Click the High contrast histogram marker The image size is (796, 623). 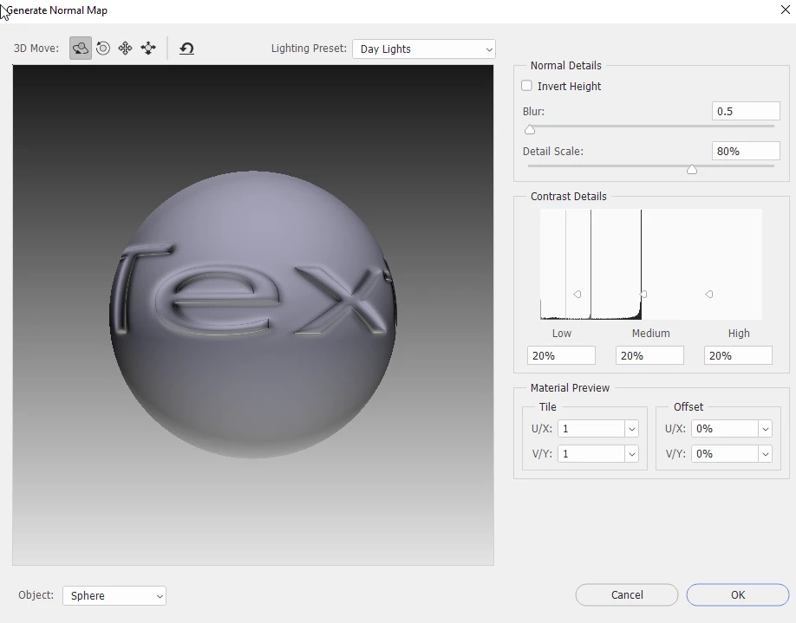[x=709, y=295]
